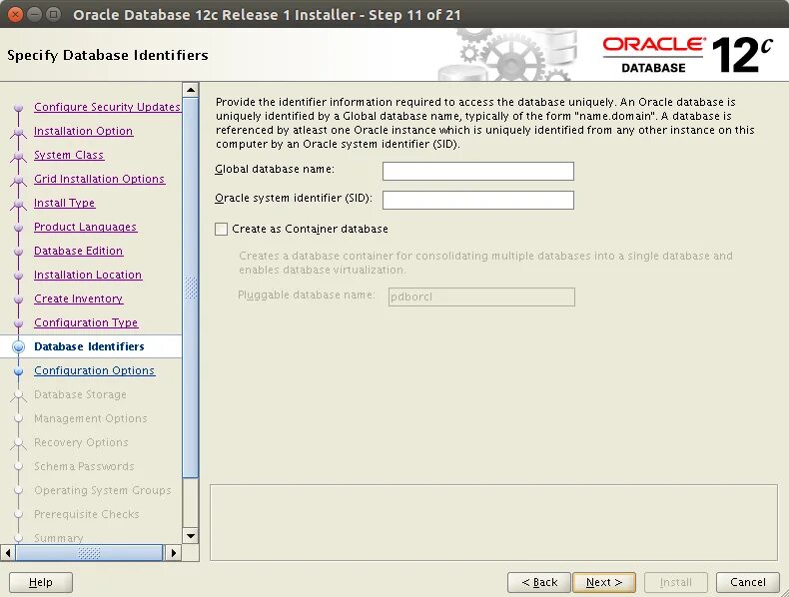Click the Create Inventory step bullet

(19, 299)
